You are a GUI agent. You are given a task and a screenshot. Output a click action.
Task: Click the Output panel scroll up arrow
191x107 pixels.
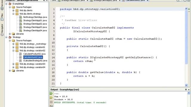click(189, 93)
